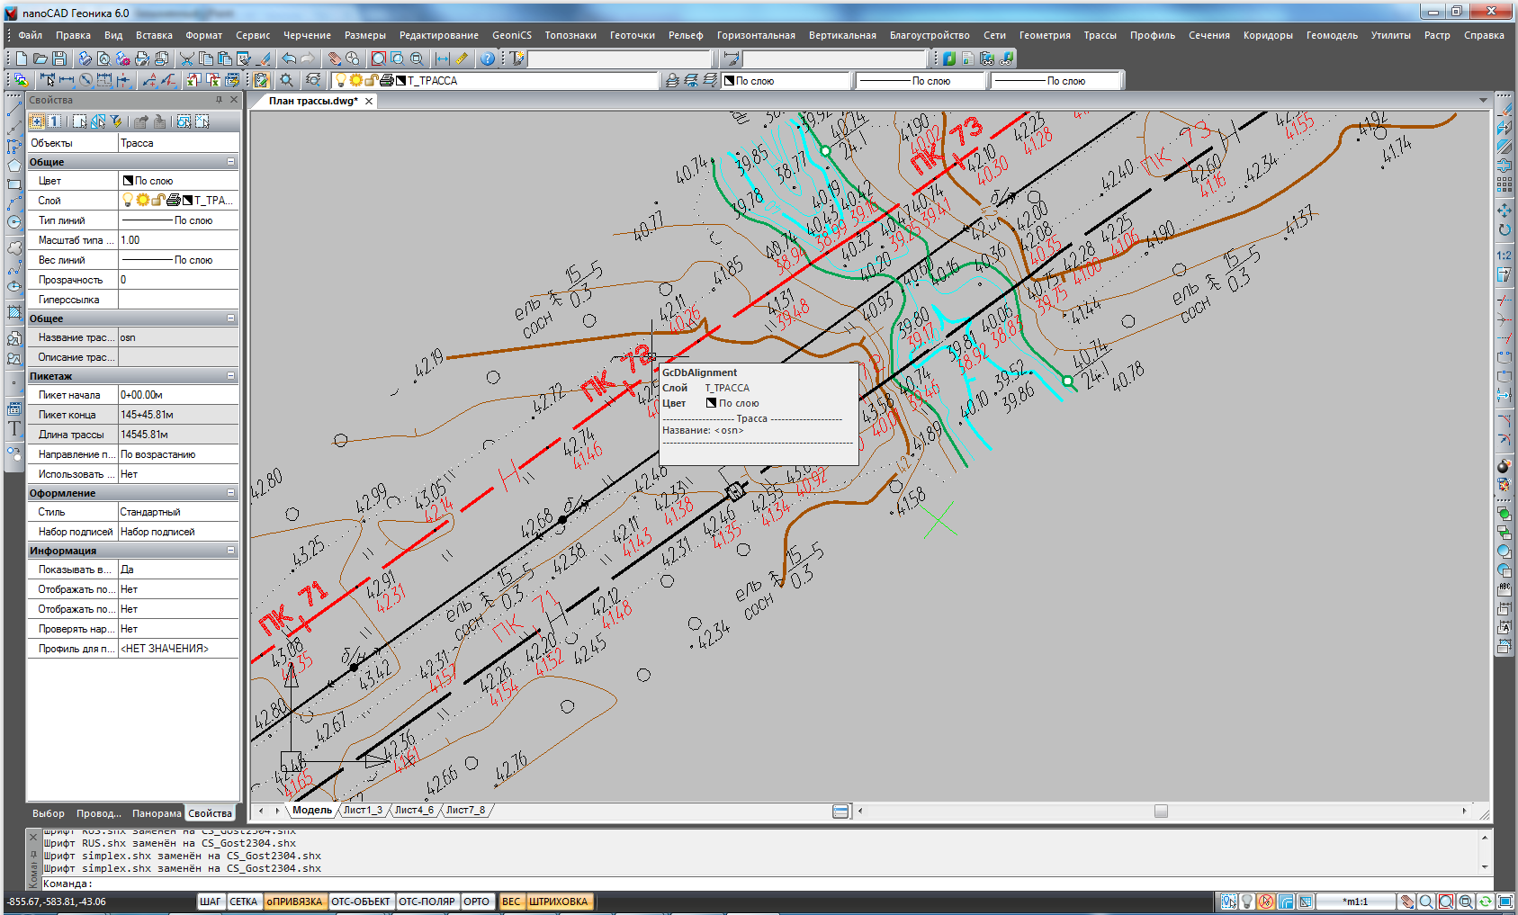
Task: Collapse the Общие properties section
Action: 230,162
